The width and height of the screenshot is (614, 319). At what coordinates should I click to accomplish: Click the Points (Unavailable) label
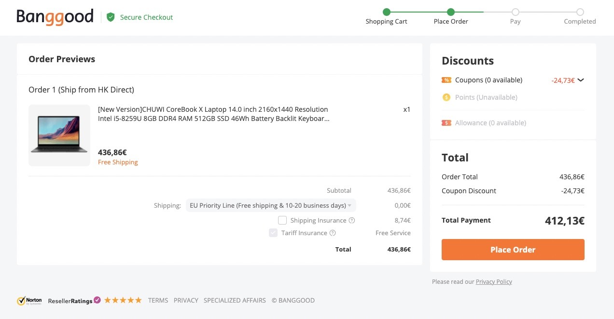(486, 97)
